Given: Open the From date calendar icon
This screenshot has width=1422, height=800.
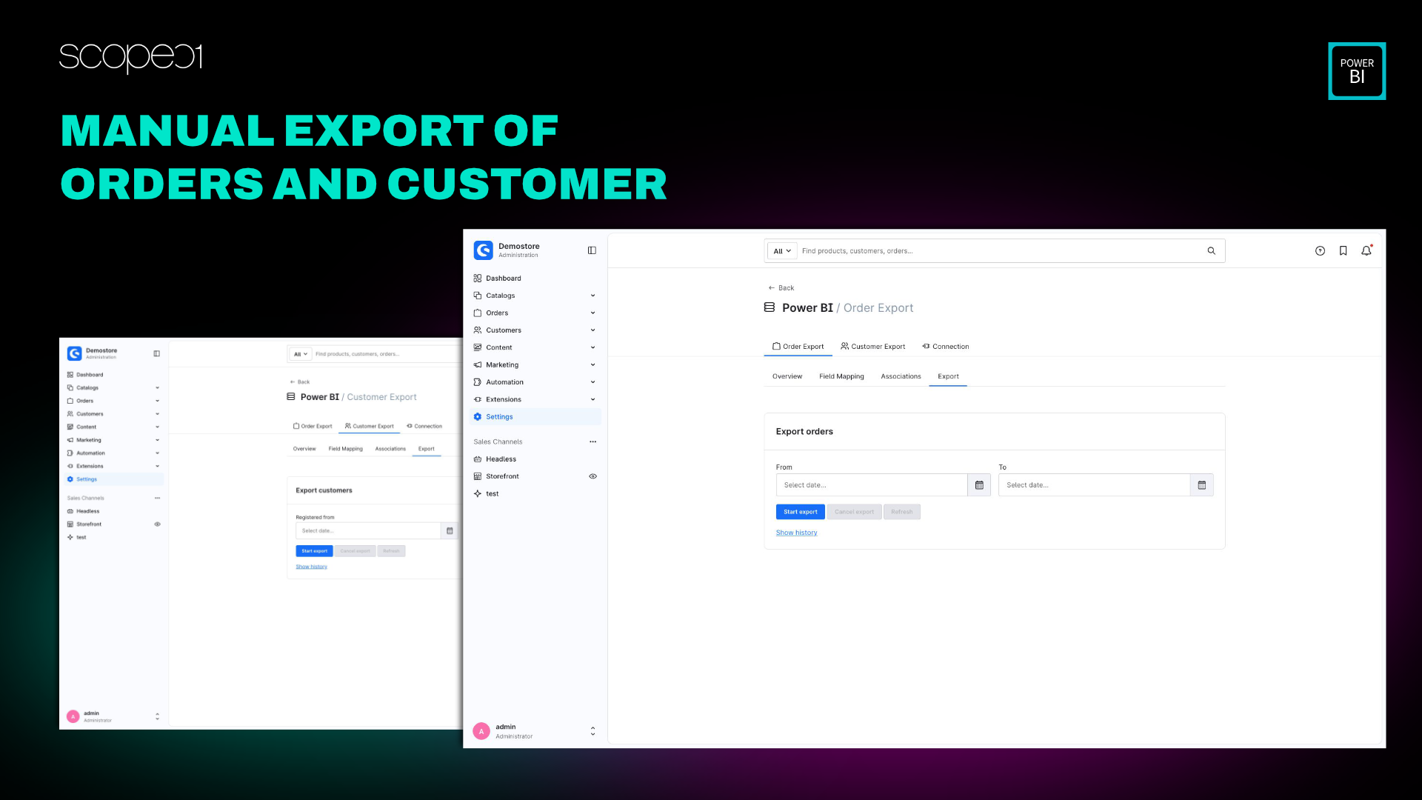Looking at the screenshot, I should point(979,485).
